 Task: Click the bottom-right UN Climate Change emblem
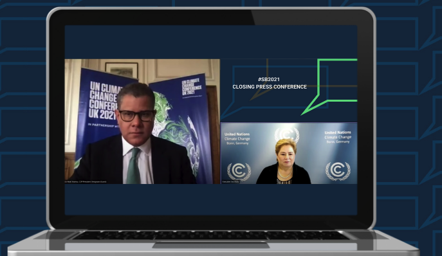338,171
